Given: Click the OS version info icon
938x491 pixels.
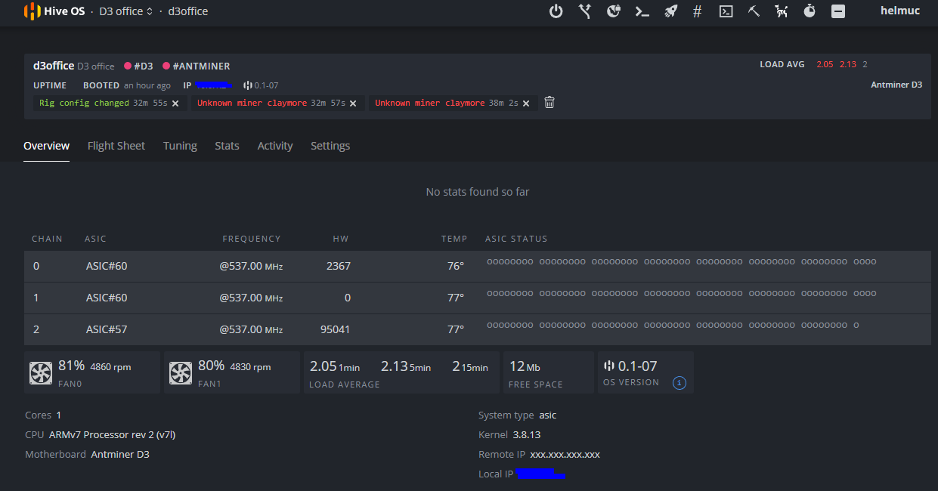Looking at the screenshot, I should tap(680, 383).
